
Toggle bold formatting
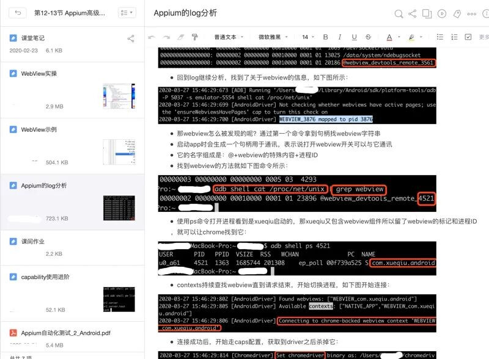click(x=325, y=37)
